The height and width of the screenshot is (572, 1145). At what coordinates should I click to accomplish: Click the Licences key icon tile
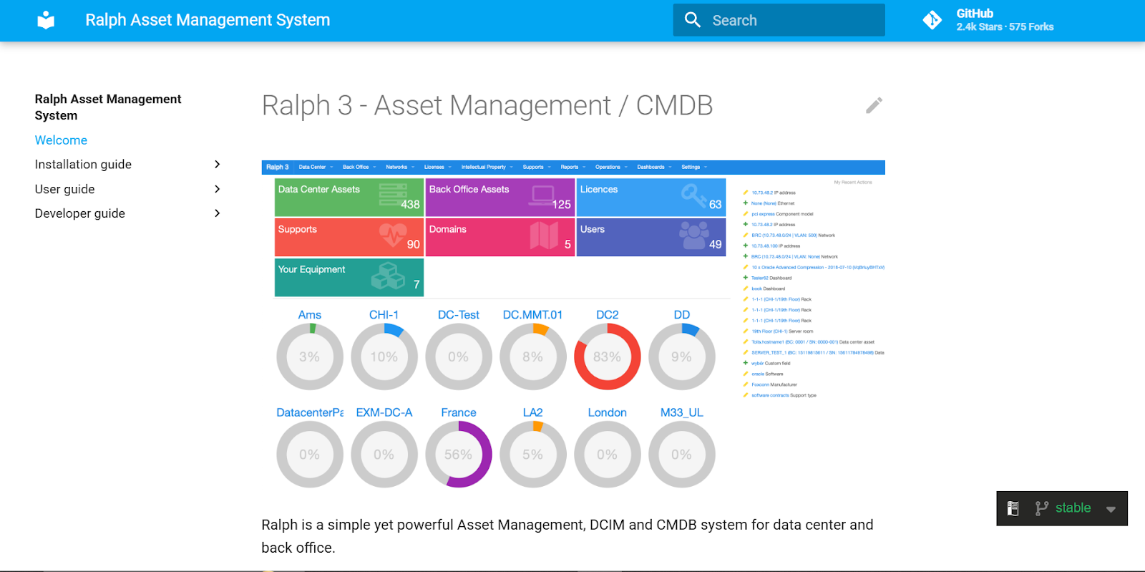tap(651, 198)
